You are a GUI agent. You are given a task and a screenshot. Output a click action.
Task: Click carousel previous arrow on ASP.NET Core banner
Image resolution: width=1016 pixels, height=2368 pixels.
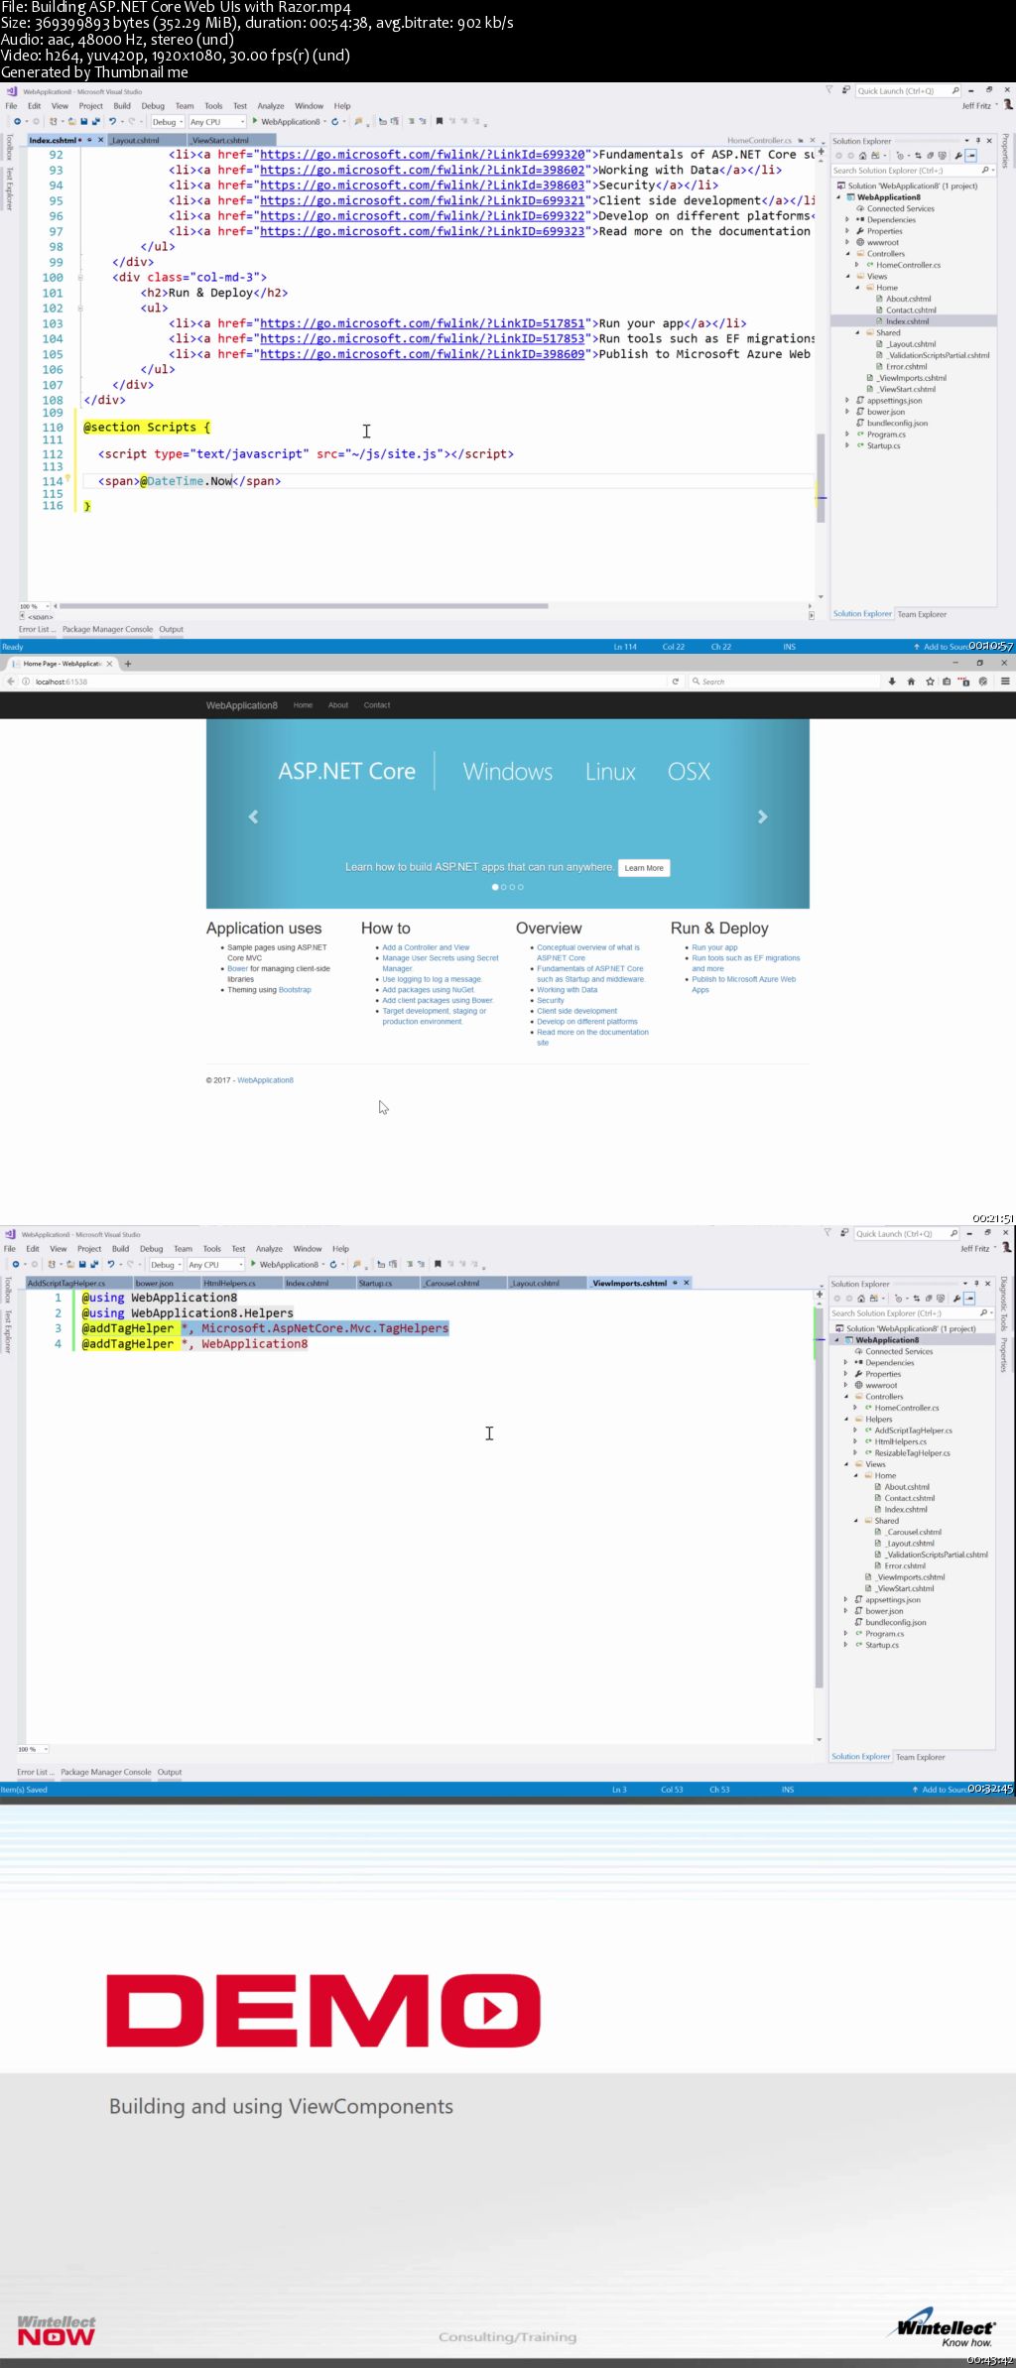click(253, 816)
